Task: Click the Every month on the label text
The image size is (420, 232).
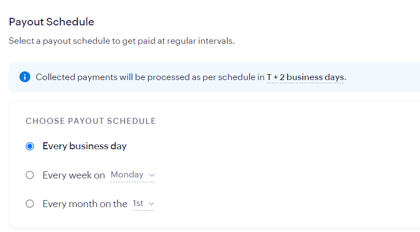Action: tap(85, 204)
